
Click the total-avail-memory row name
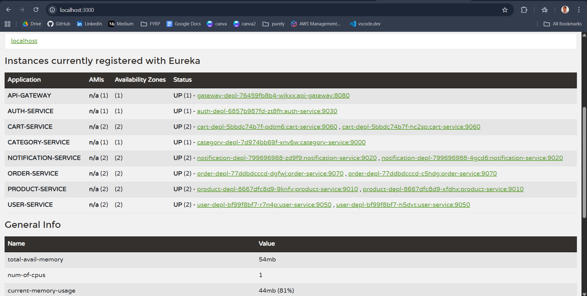tap(35, 260)
